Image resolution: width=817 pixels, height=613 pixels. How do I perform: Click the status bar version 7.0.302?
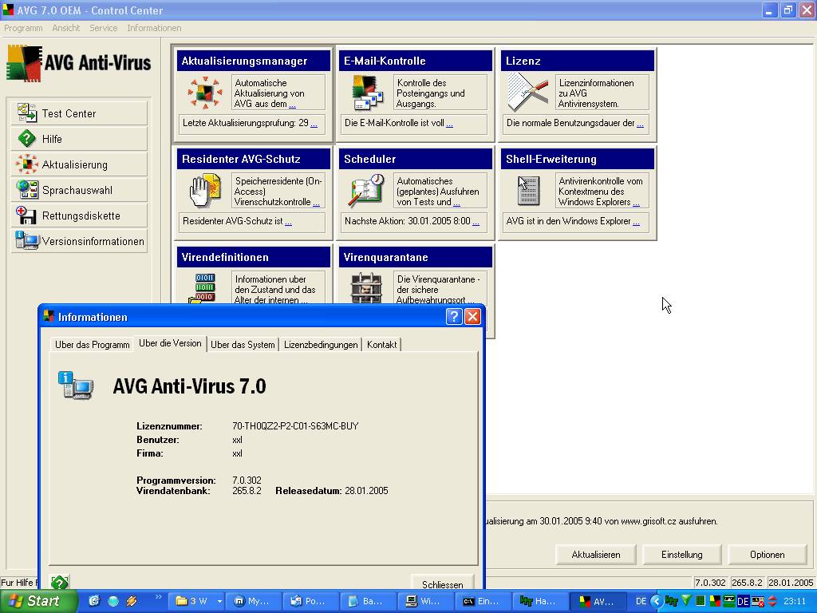tap(709, 582)
